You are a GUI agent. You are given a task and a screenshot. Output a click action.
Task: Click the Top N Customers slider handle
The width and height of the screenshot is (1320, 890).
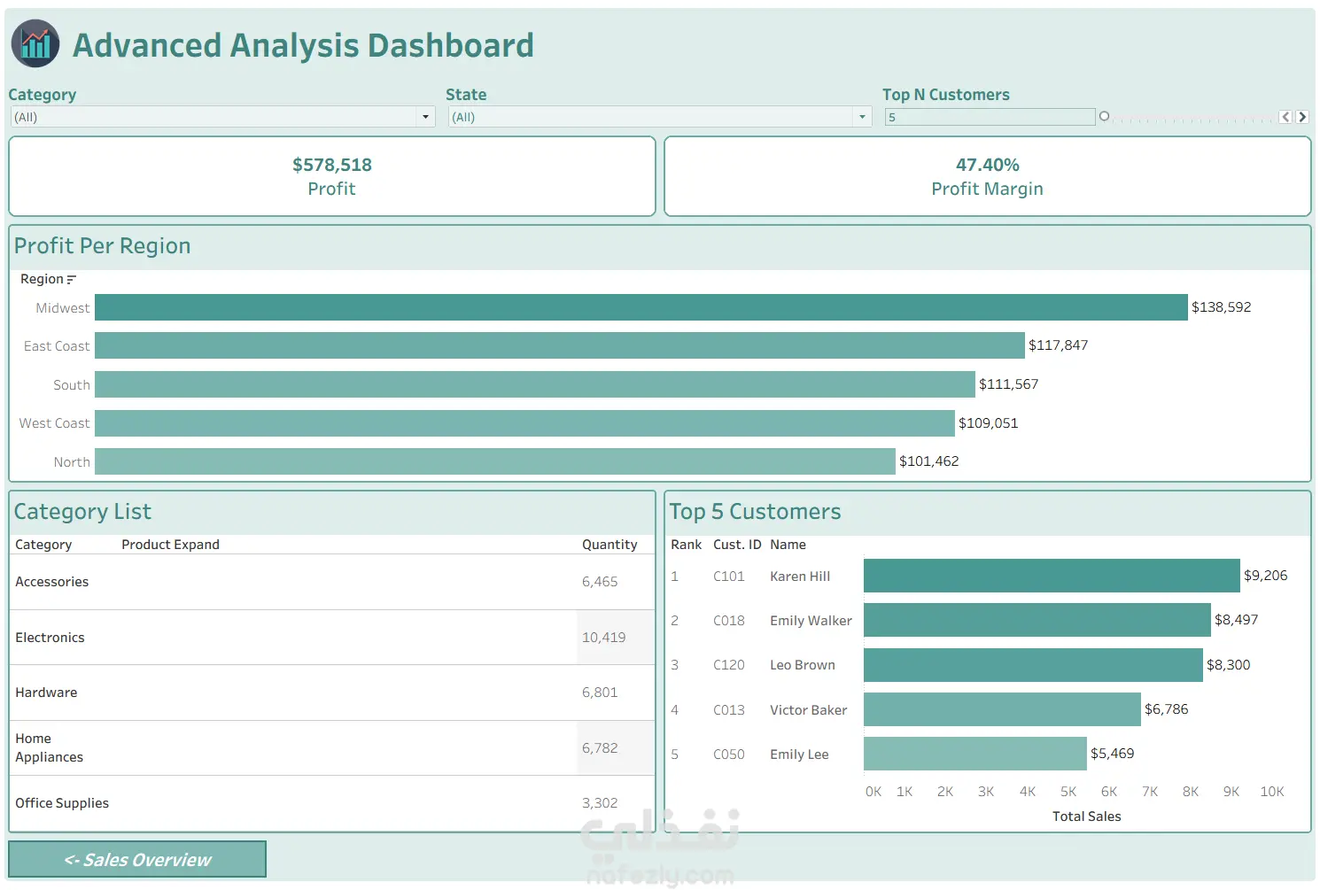tap(1104, 116)
